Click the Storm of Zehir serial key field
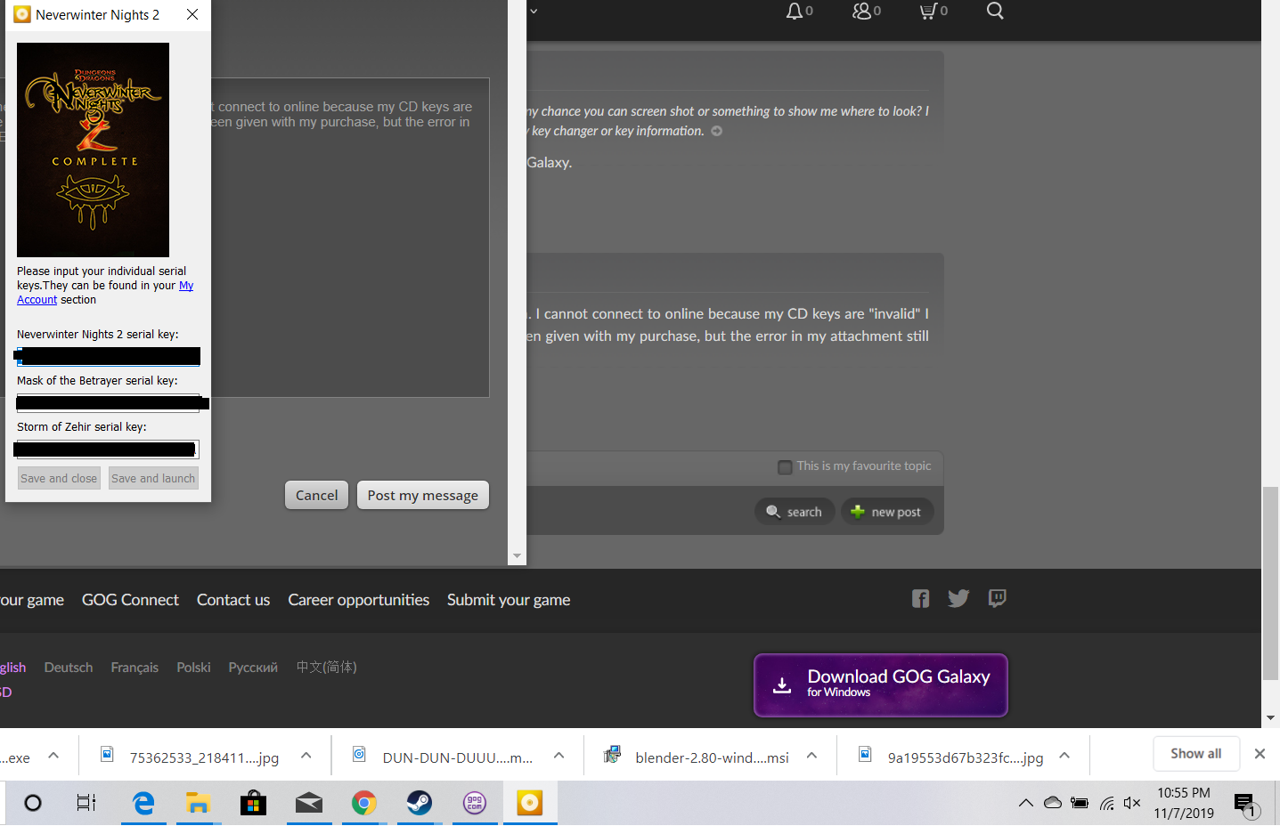1280x826 pixels. point(108,449)
